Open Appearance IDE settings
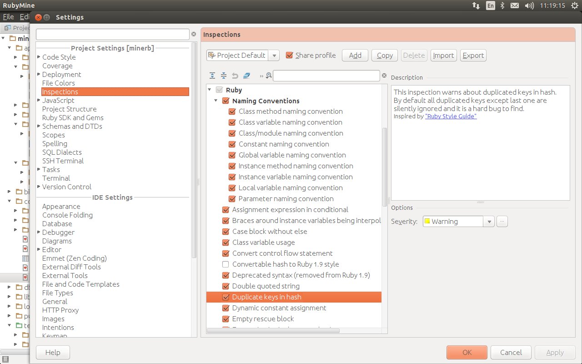 (61, 207)
